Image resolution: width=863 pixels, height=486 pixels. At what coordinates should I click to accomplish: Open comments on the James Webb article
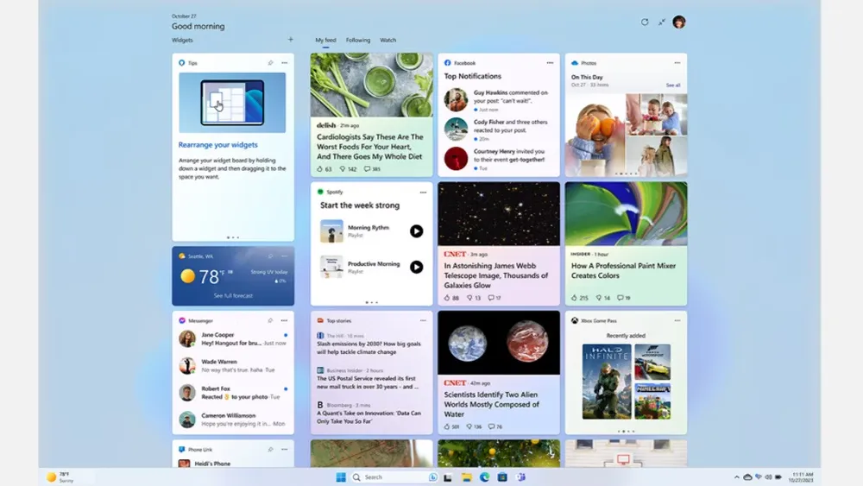coord(492,298)
